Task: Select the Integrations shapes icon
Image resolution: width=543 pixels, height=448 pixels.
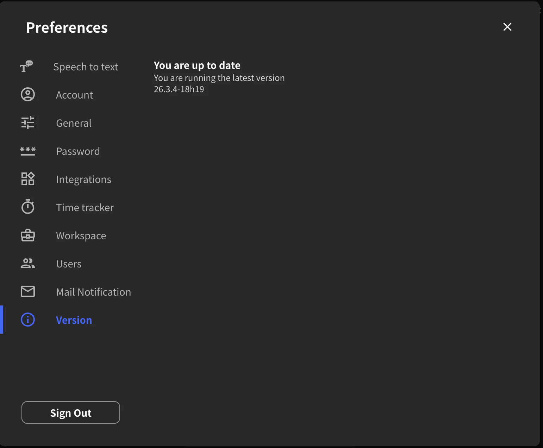Action: pyautogui.click(x=28, y=179)
